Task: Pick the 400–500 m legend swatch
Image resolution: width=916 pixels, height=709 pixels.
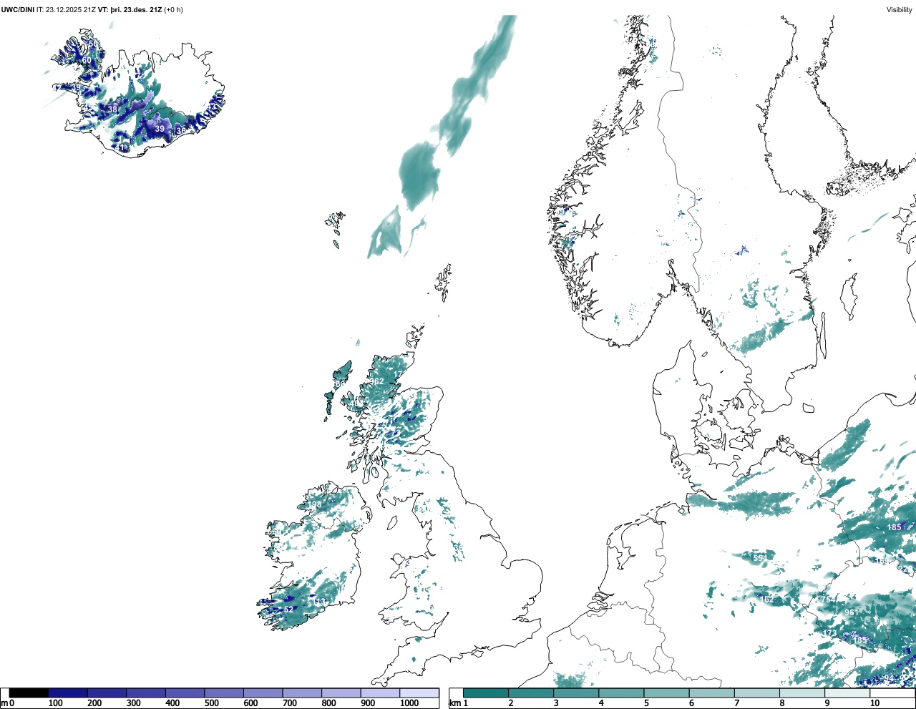Action: (x=185, y=693)
